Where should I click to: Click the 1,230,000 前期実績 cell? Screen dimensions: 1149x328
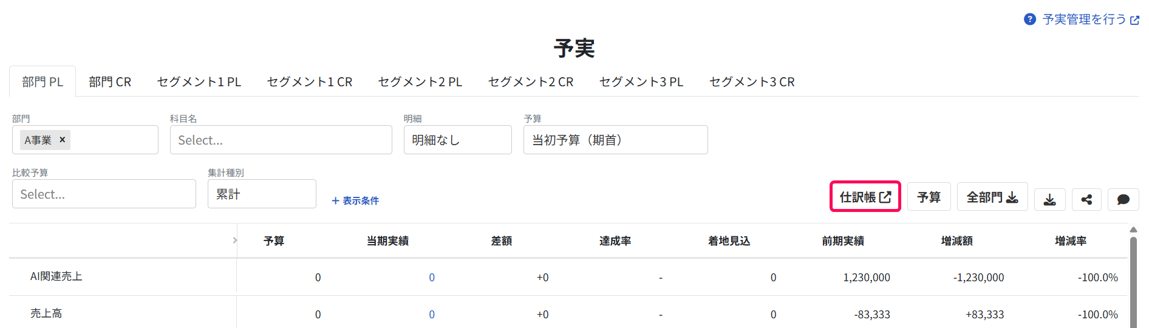[867, 278]
